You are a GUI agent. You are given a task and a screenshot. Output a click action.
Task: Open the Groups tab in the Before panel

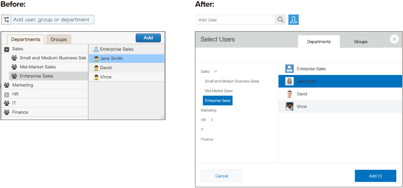point(59,39)
